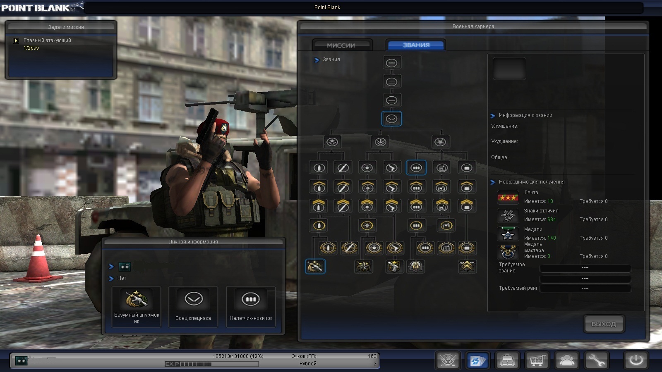Screen dimensions: 662x372
Task: Select the Боец спецназа rank card
Action: click(x=193, y=307)
